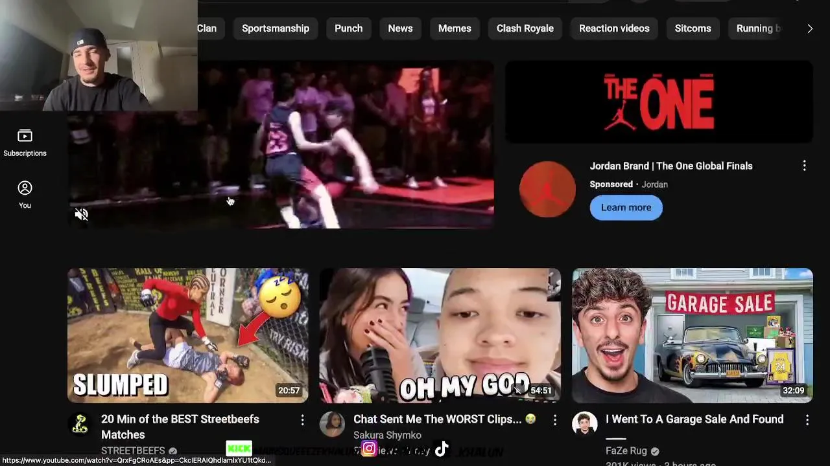830x466 pixels.
Task: Open the OH MY GOD video thumbnail
Action: point(440,335)
